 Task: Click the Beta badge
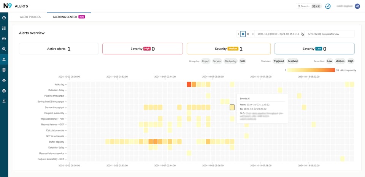pyautogui.click(x=82, y=17)
